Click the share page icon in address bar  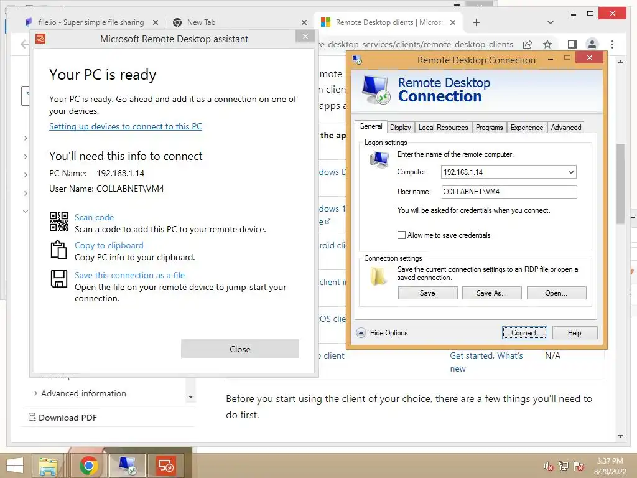(x=528, y=44)
